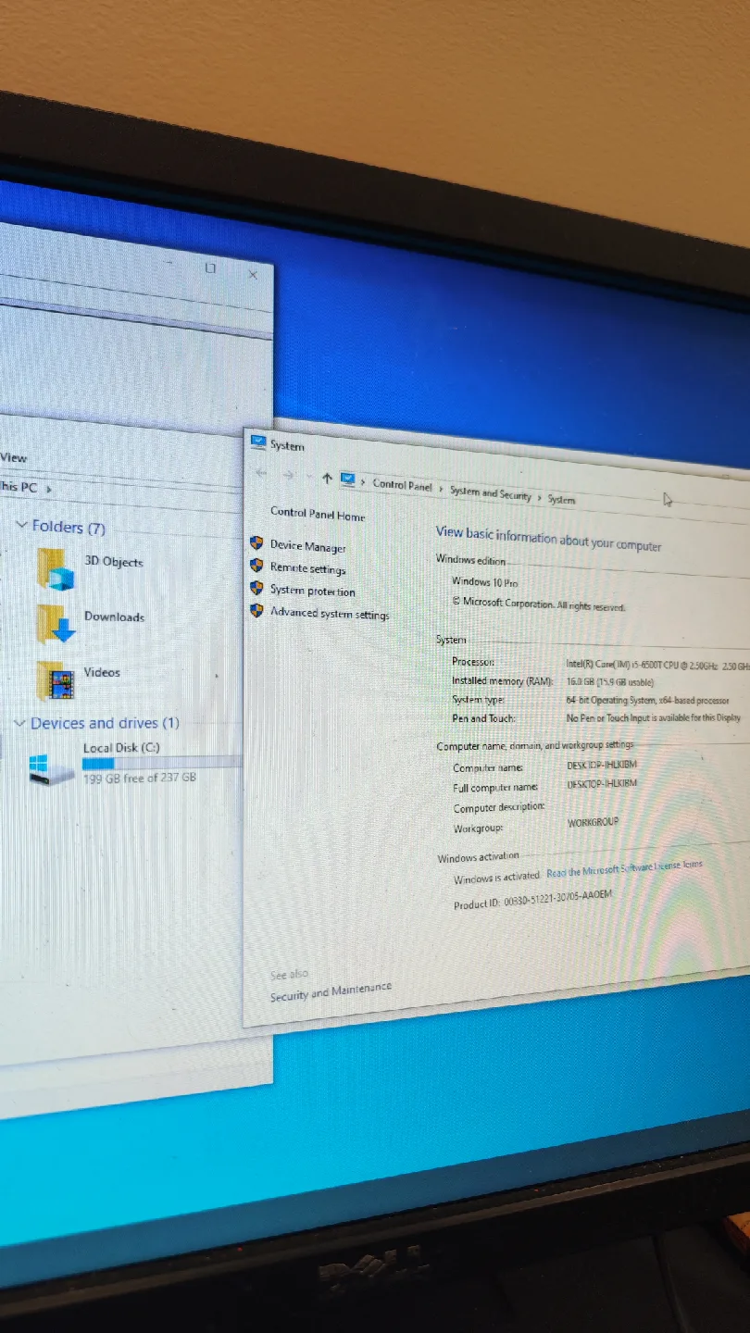Open Advanced system settings
The image size is (750, 1333).
(x=328, y=613)
